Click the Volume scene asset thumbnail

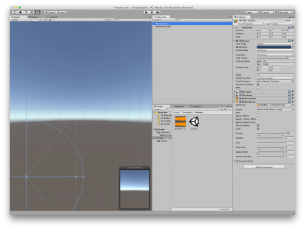(x=194, y=121)
